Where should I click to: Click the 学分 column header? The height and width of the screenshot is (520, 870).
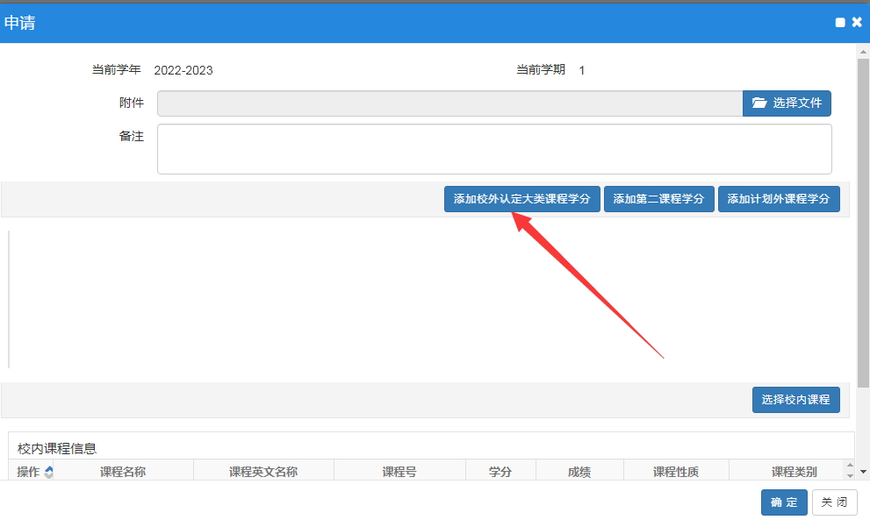(x=500, y=472)
